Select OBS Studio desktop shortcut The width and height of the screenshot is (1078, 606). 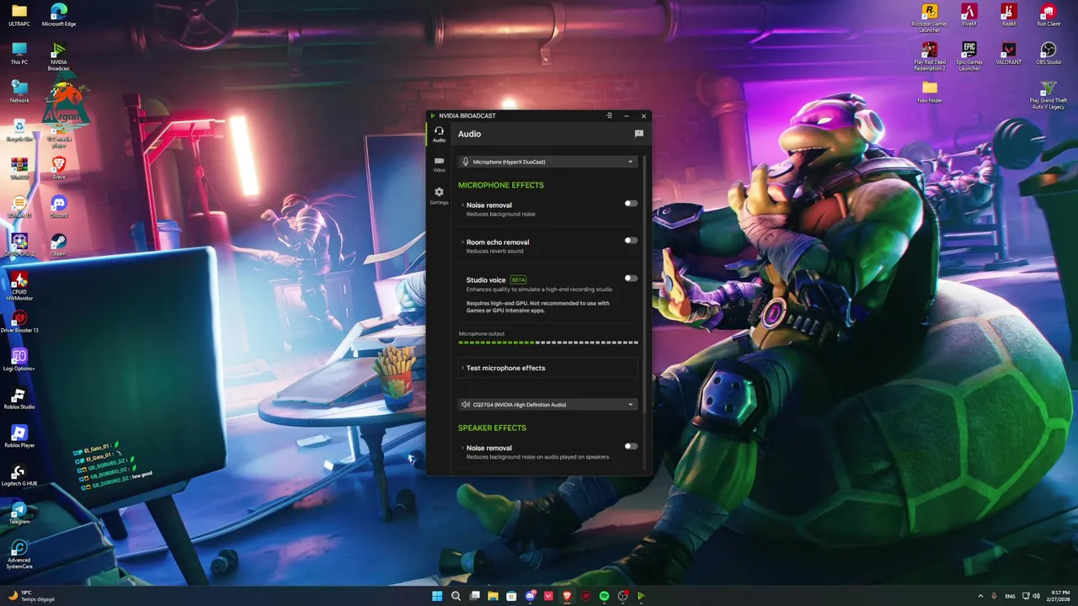[1049, 53]
